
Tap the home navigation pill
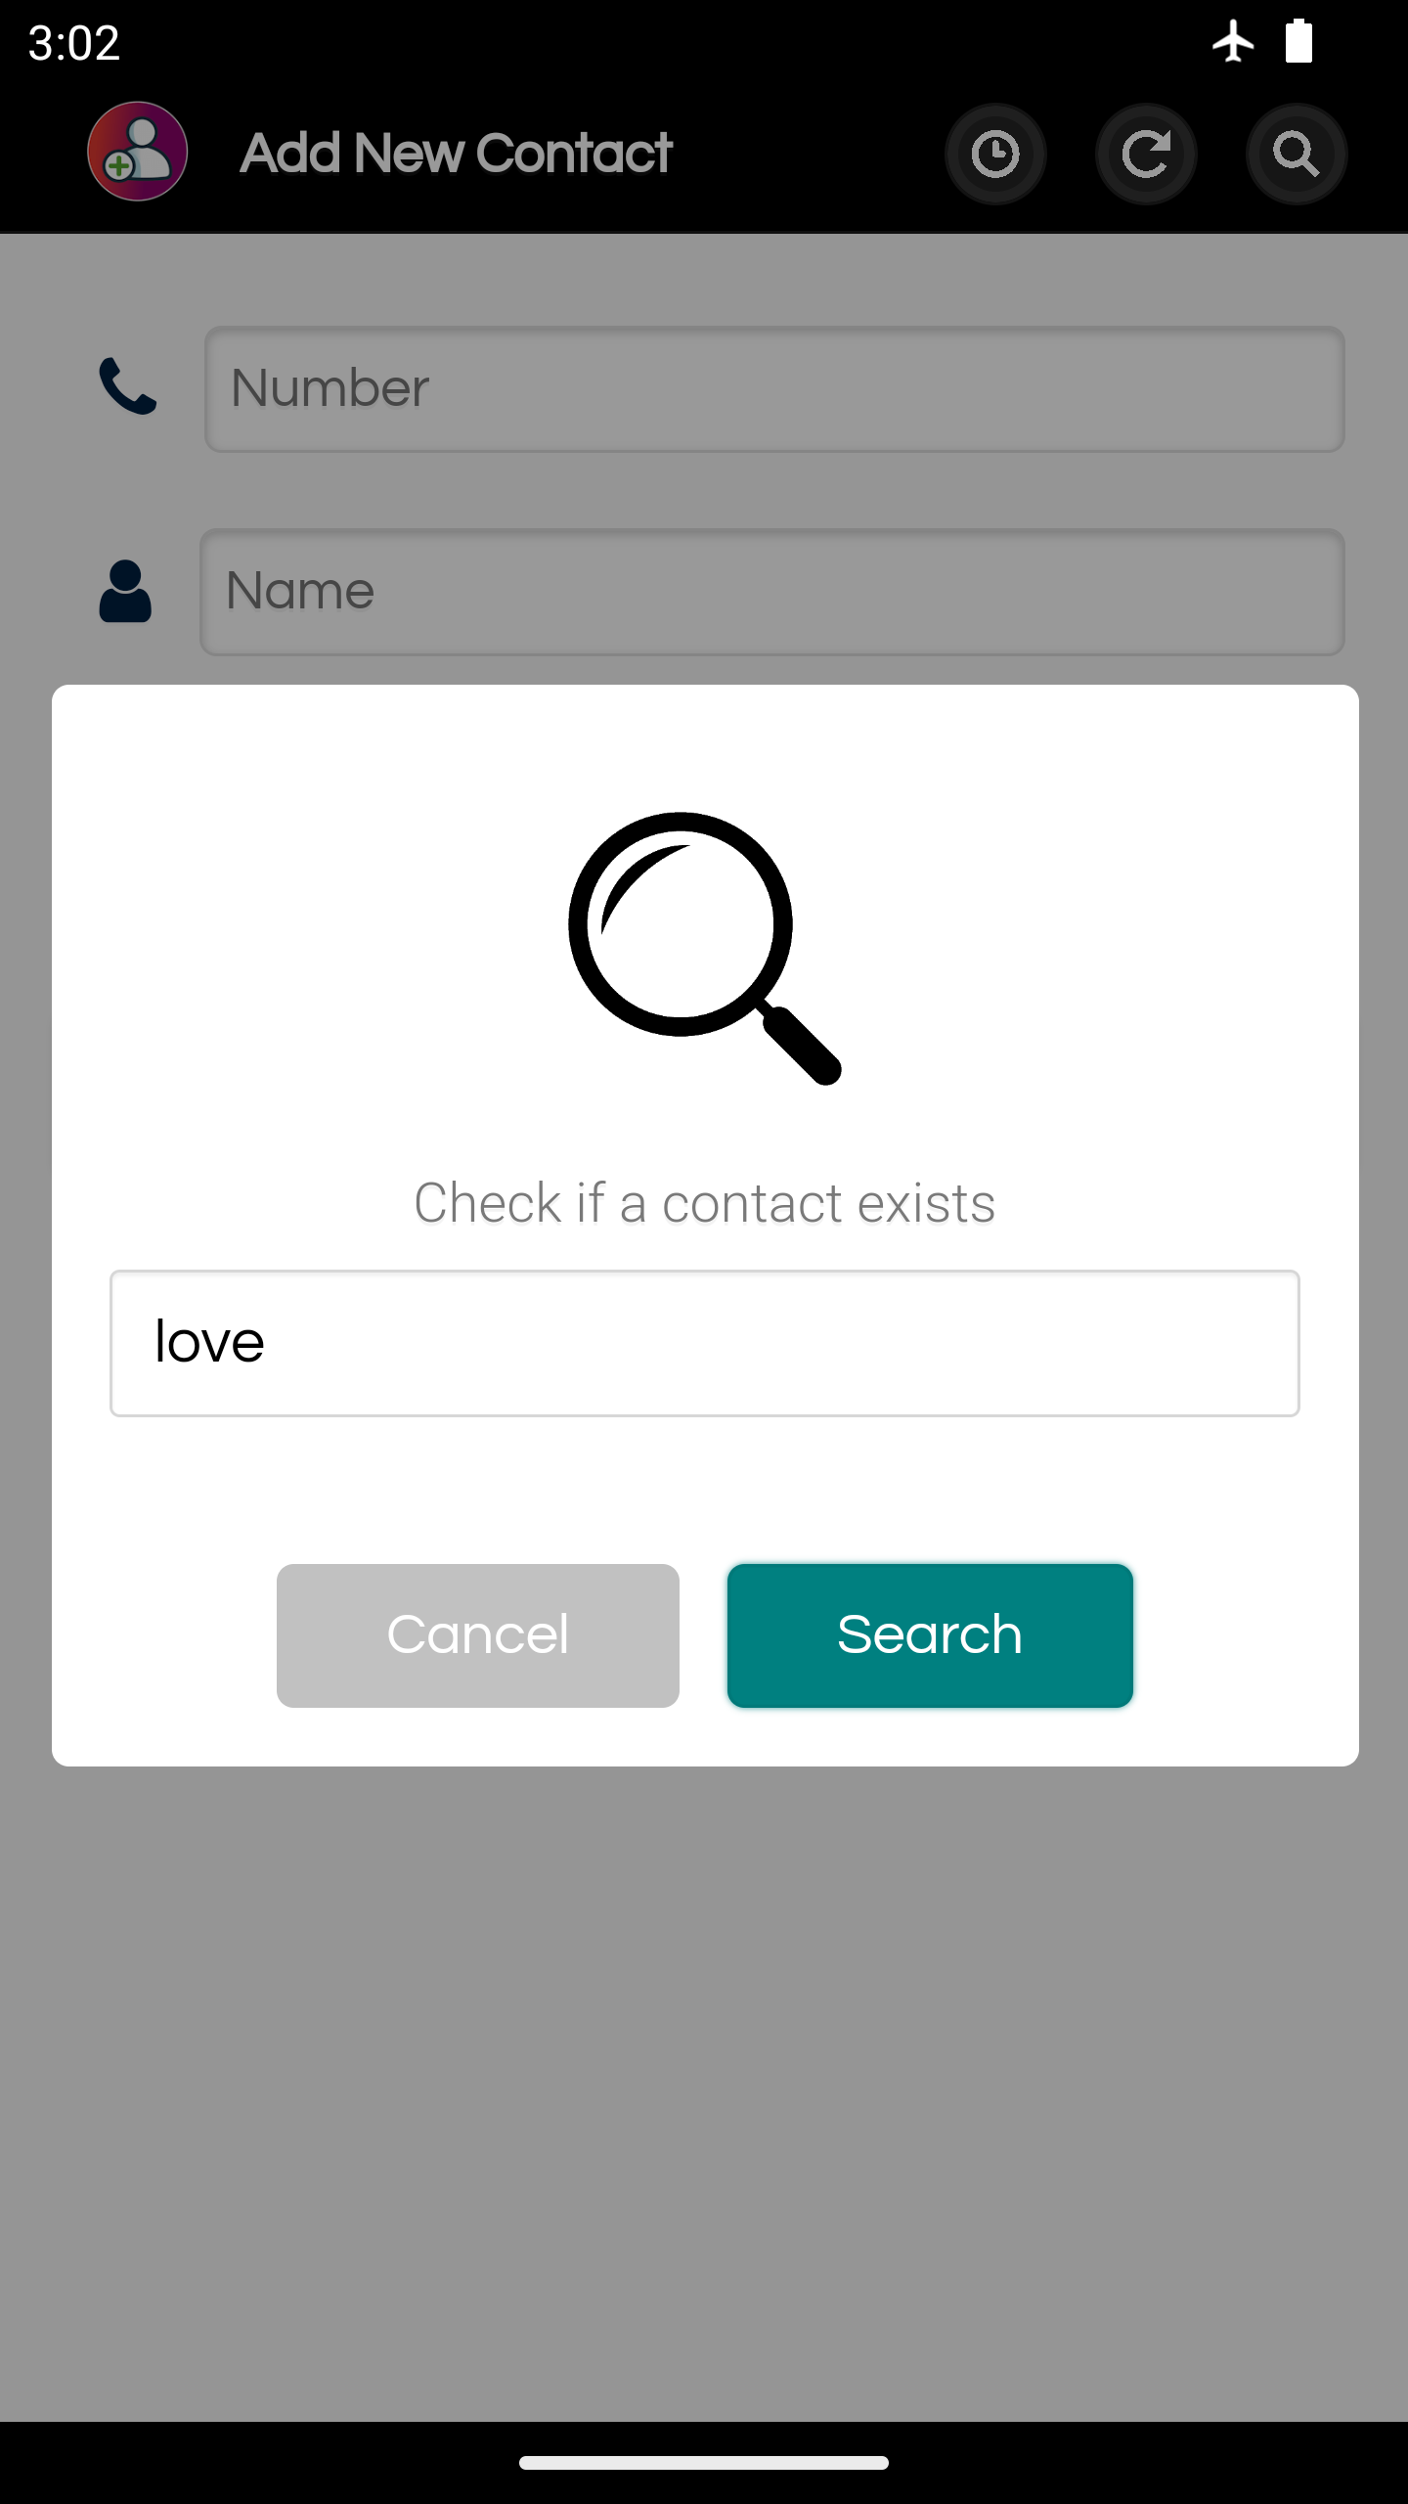click(x=704, y=2463)
